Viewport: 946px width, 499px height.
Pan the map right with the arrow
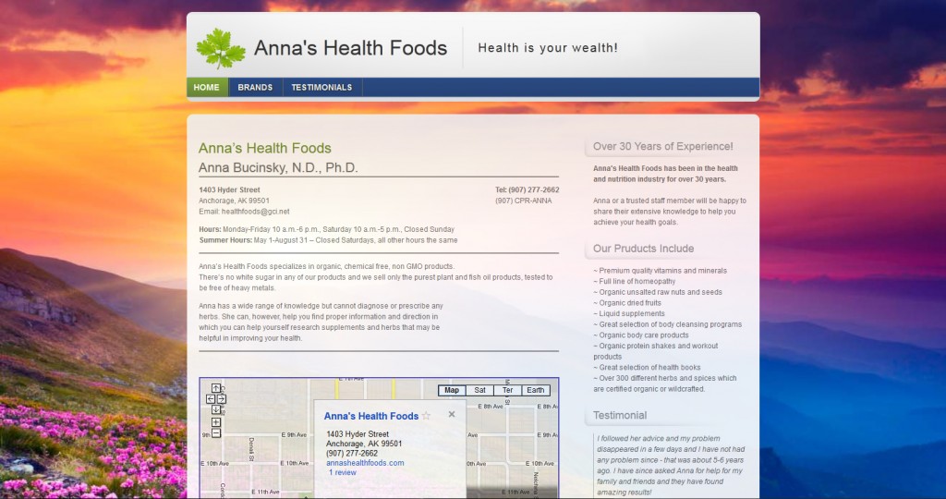[222, 399]
